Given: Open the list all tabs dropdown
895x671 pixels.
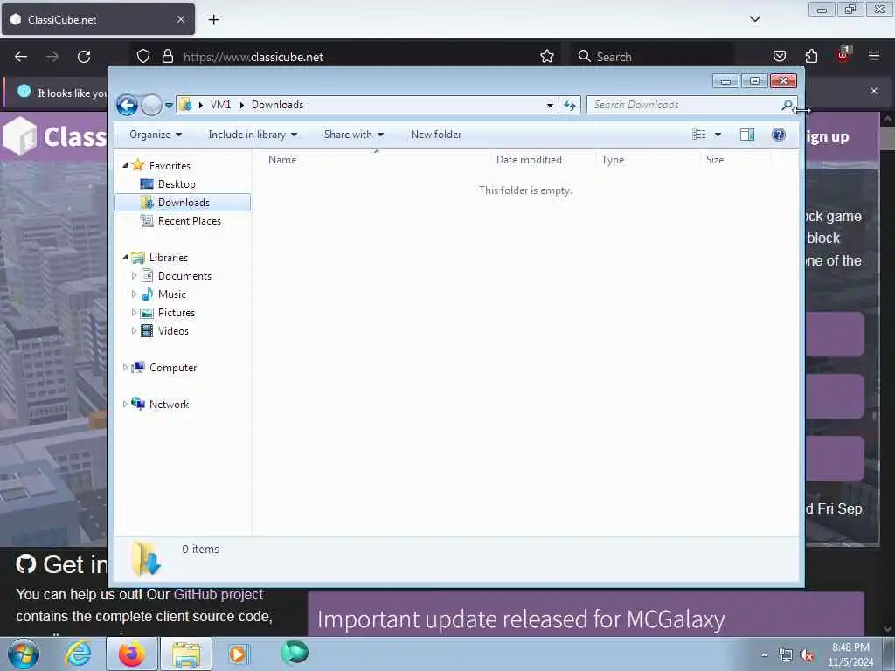Looking at the screenshot, I should 755,19.
